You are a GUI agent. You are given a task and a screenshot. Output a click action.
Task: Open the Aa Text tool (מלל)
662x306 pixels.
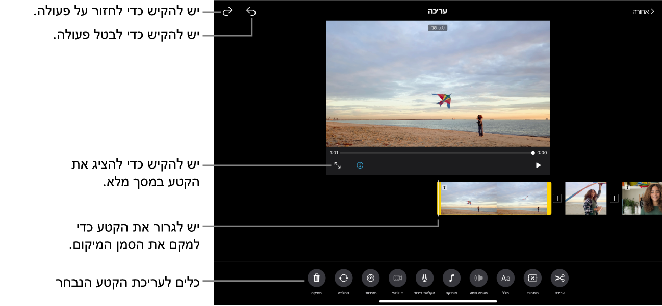pyautogui.click(x=505, y=278)
